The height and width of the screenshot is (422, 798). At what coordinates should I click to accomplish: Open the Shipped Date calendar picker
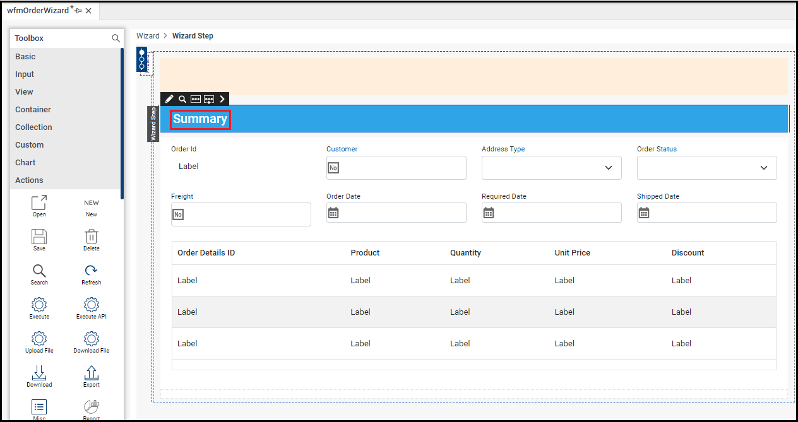click(644, 213)
